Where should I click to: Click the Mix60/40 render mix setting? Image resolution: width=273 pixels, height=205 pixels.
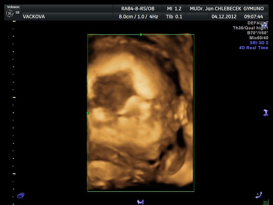258,38
